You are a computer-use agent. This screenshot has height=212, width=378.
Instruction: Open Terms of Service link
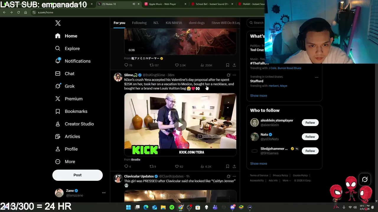pyautogui.click(x=259, y=175)
